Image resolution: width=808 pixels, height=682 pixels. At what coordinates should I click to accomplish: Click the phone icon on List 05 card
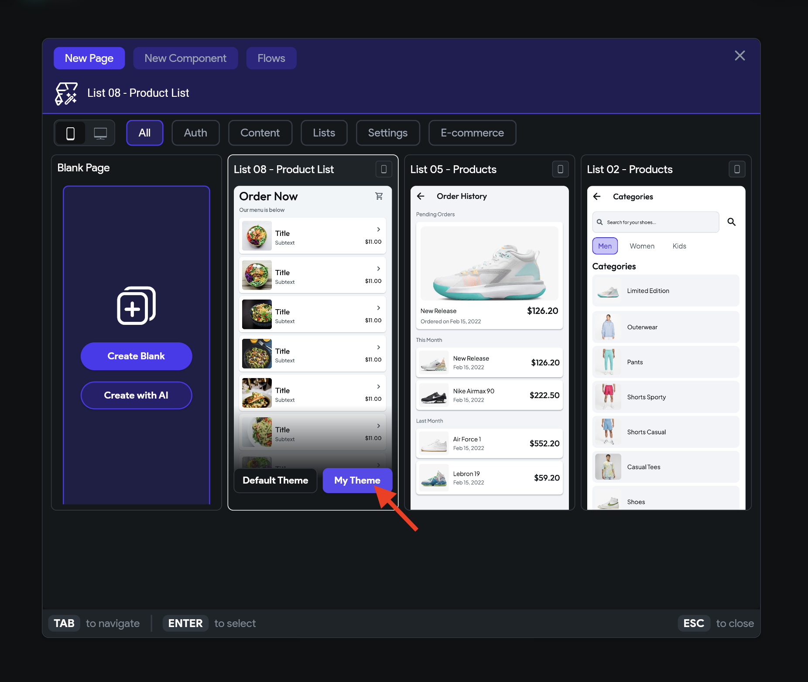coord(561,169)
